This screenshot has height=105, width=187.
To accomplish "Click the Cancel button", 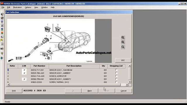I will tap(123, 91).
